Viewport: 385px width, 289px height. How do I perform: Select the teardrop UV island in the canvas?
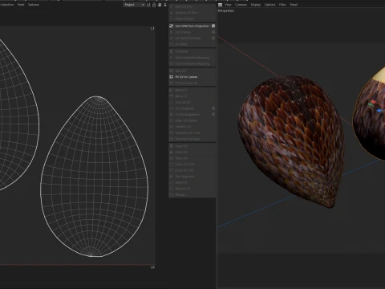coord(94,177)
